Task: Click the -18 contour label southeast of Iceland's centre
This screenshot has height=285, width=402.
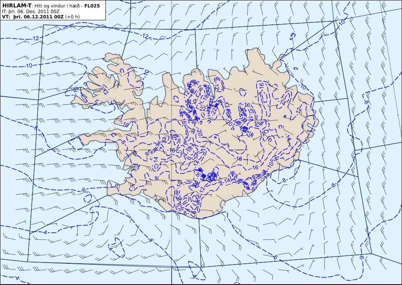Action: 238,159
